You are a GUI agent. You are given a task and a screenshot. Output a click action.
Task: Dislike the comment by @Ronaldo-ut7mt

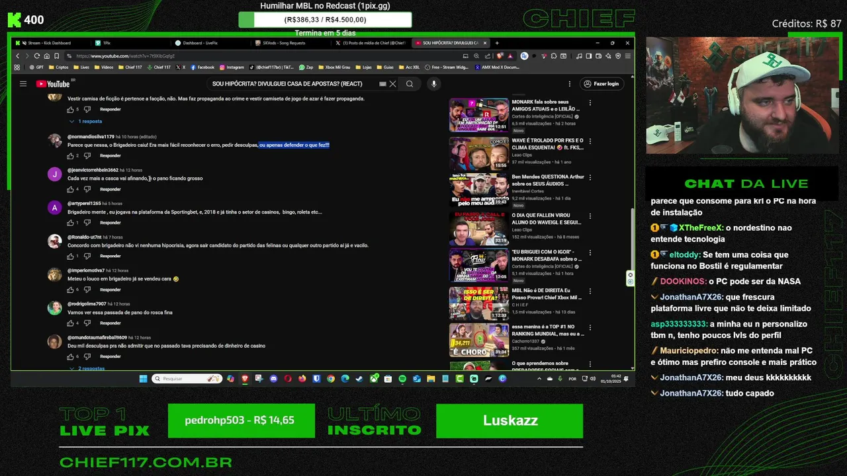click(x=87, y=256)
